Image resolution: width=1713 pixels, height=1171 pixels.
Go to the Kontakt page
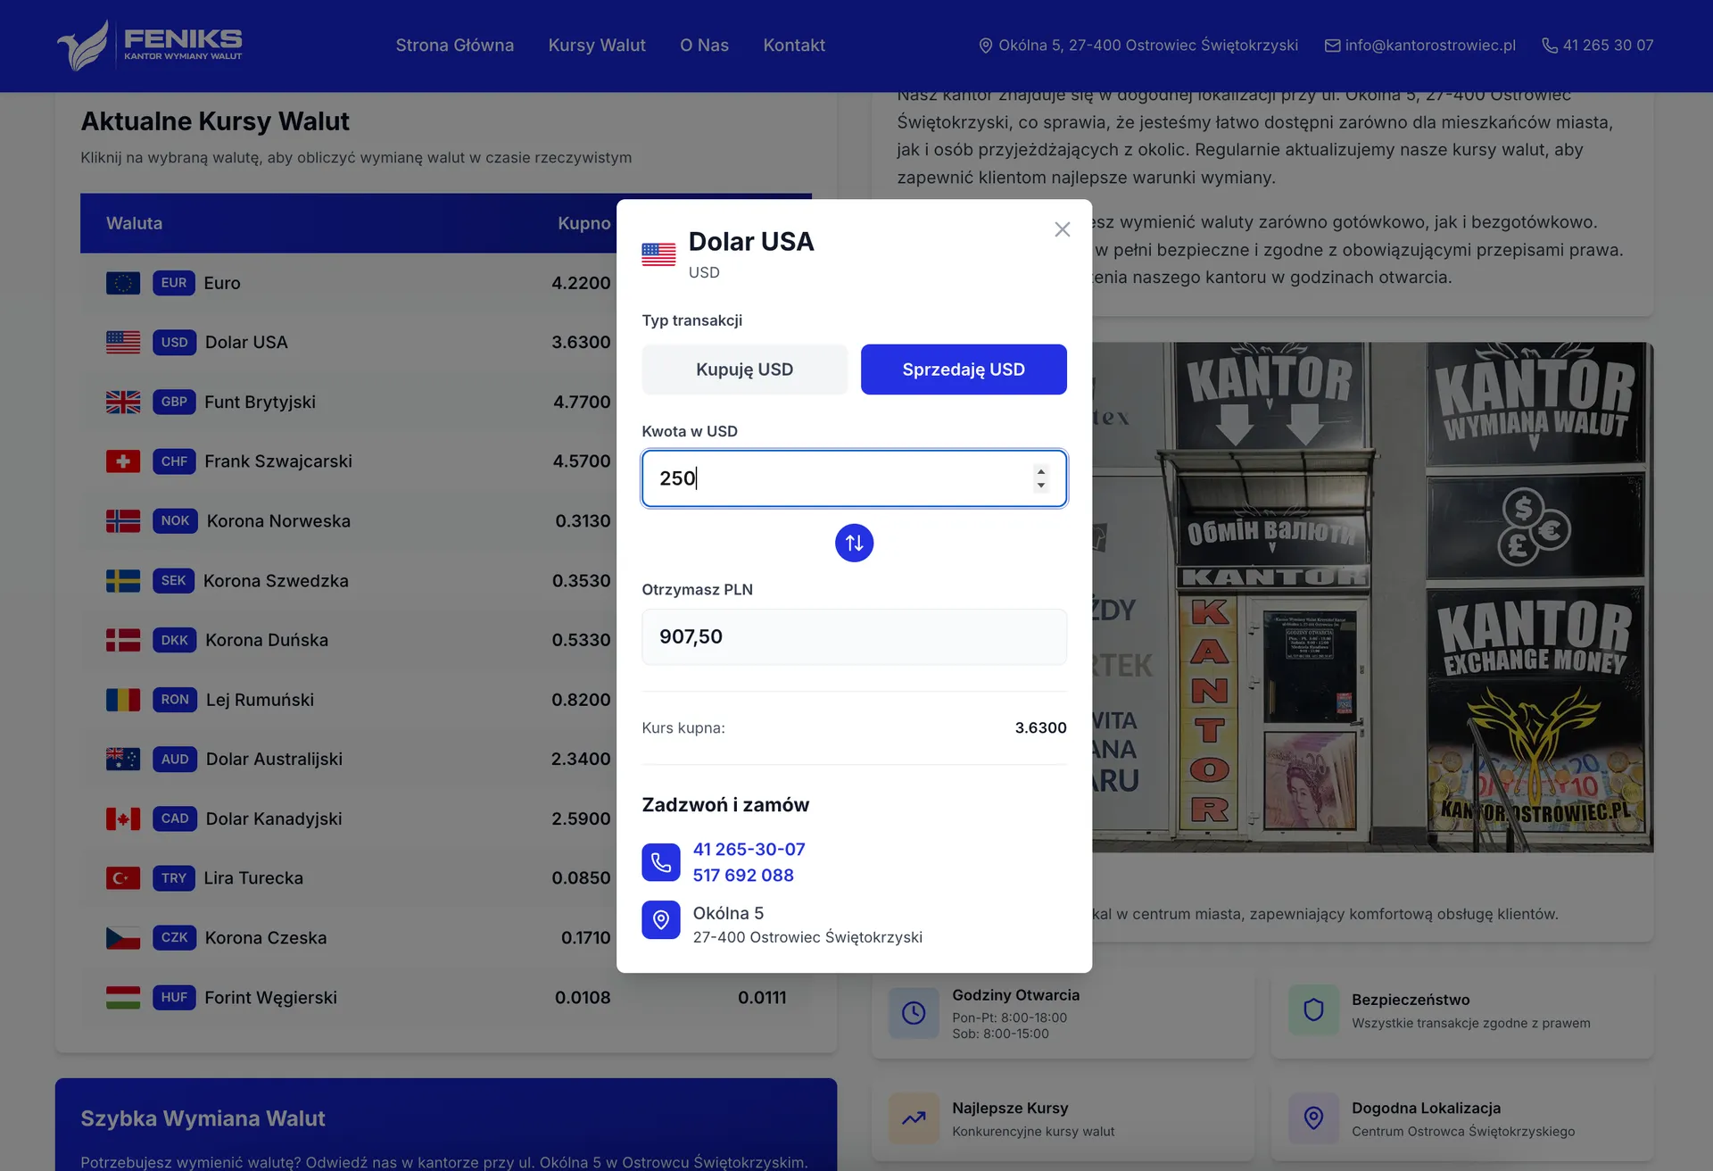794,46
